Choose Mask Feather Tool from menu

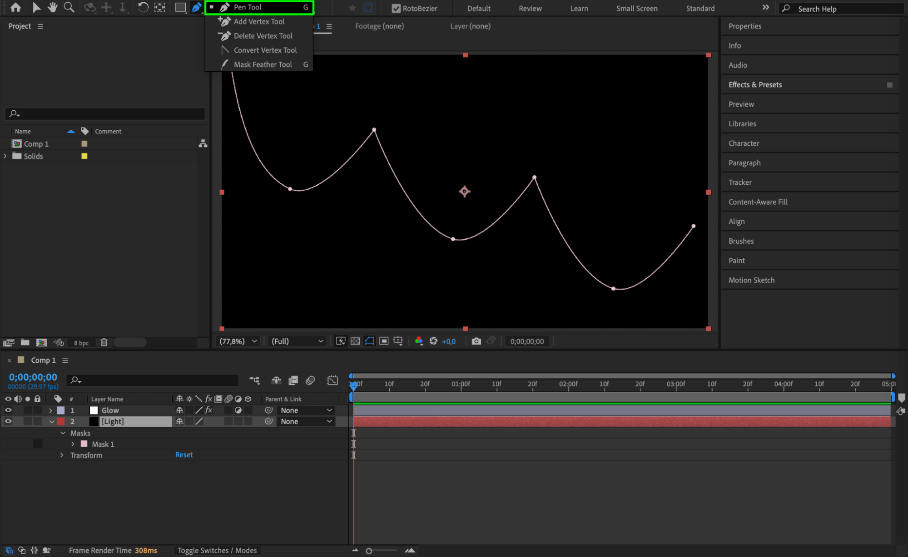click(263, 64)
